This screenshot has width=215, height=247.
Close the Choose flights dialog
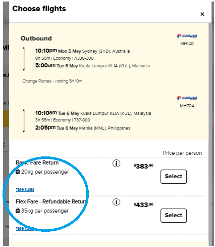coord(202,14)
